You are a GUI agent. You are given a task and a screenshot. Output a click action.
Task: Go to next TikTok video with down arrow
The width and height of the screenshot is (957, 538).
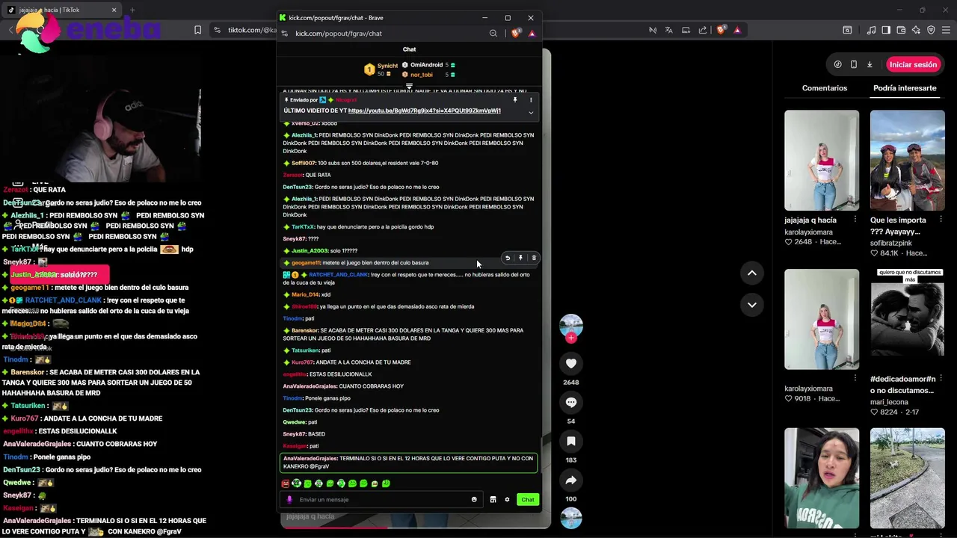752,304
